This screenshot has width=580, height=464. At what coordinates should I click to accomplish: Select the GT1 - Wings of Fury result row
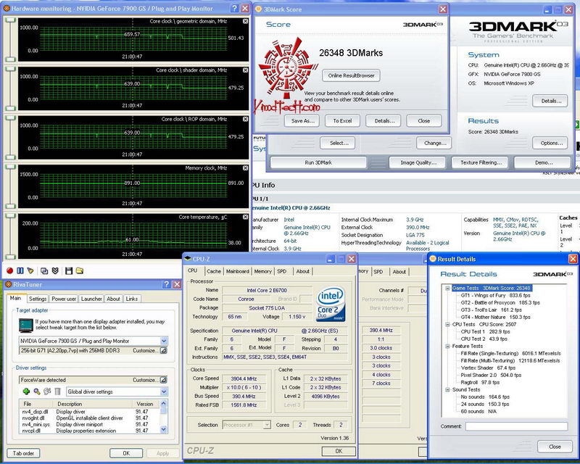495,295
